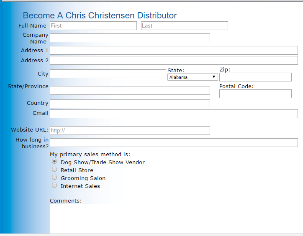Click the Last name input field
The image size is (303, 236).
coord(184,25)
